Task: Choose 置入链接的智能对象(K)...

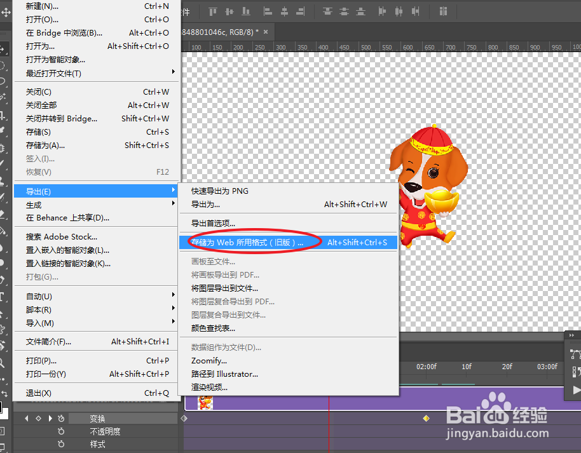Action: coord(97,264)
